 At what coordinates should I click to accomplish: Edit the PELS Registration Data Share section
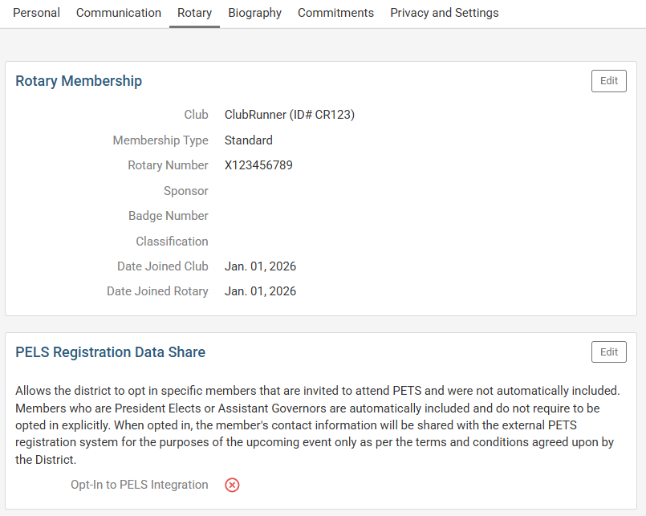point(608,352)
